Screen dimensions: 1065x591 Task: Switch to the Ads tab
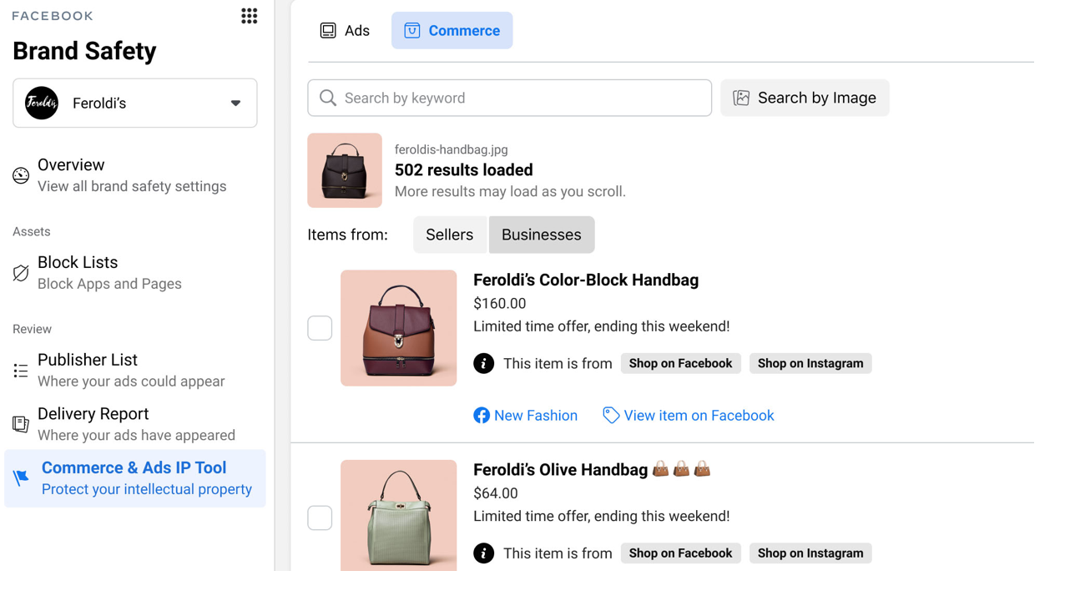(x=344, y=30)
